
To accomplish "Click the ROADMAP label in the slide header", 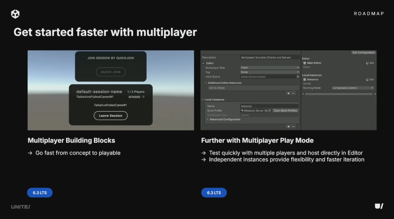I will coord(369,14).
